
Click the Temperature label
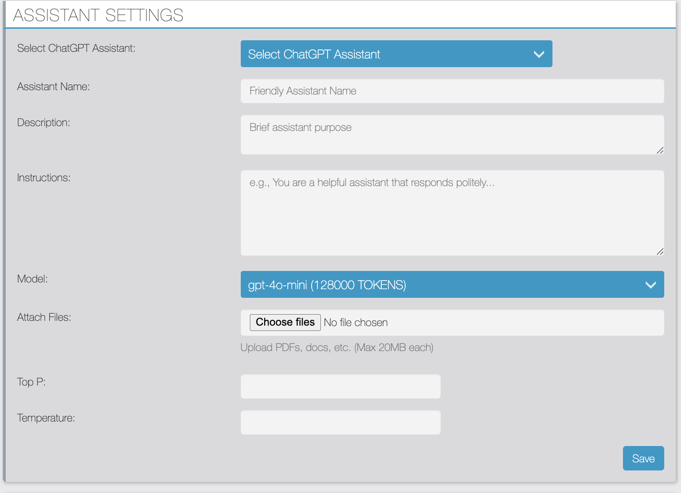(46, 418)
